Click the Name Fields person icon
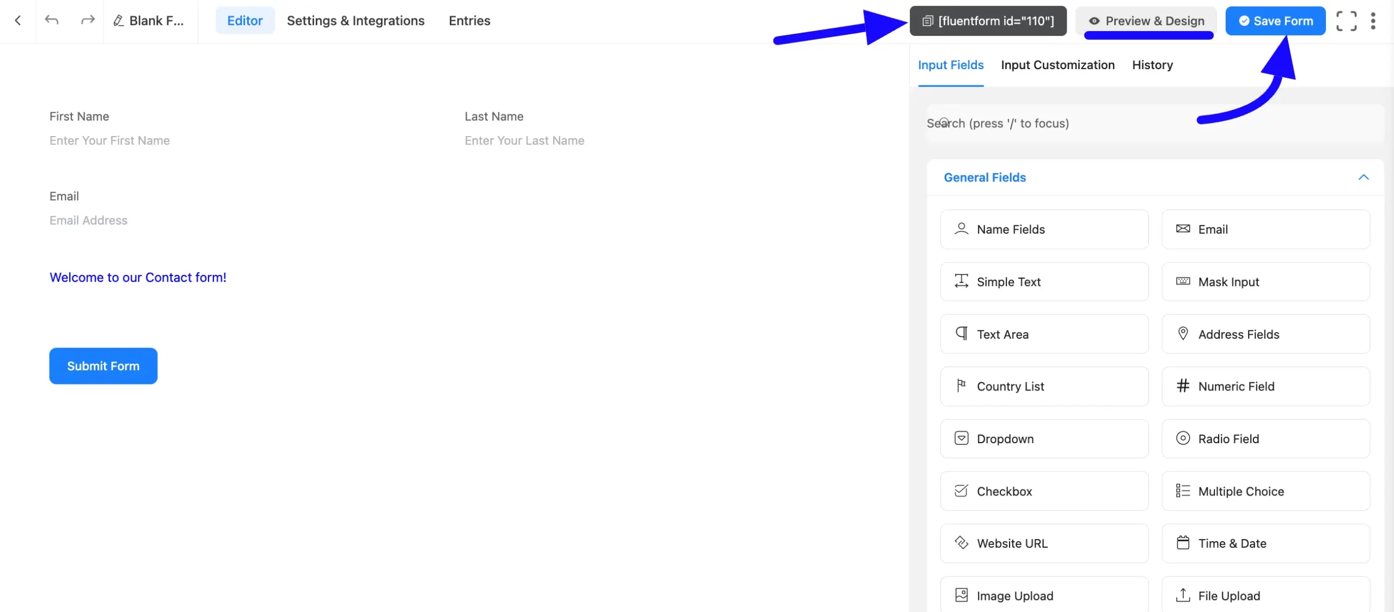The image size is (1394, 612). (961, 229)
